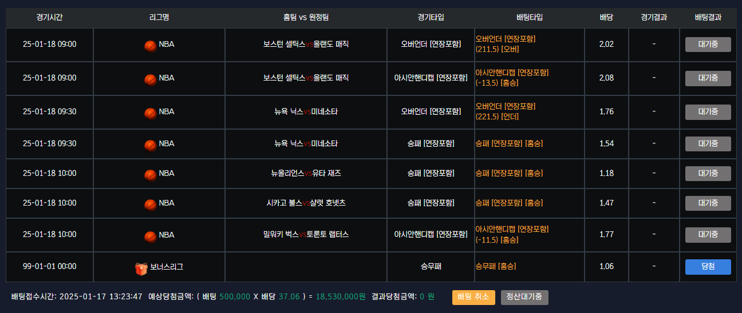Click the basketball icon in 시카고 불스 row
Image resolution: width=742 pixels, height=313 pixels.
coord(150,204)
